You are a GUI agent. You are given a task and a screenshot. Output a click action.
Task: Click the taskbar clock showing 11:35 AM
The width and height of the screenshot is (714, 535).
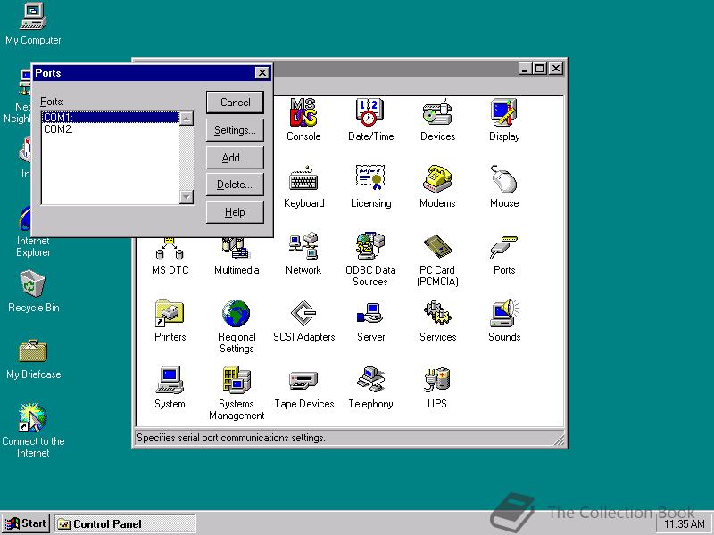tap(684, 524)
